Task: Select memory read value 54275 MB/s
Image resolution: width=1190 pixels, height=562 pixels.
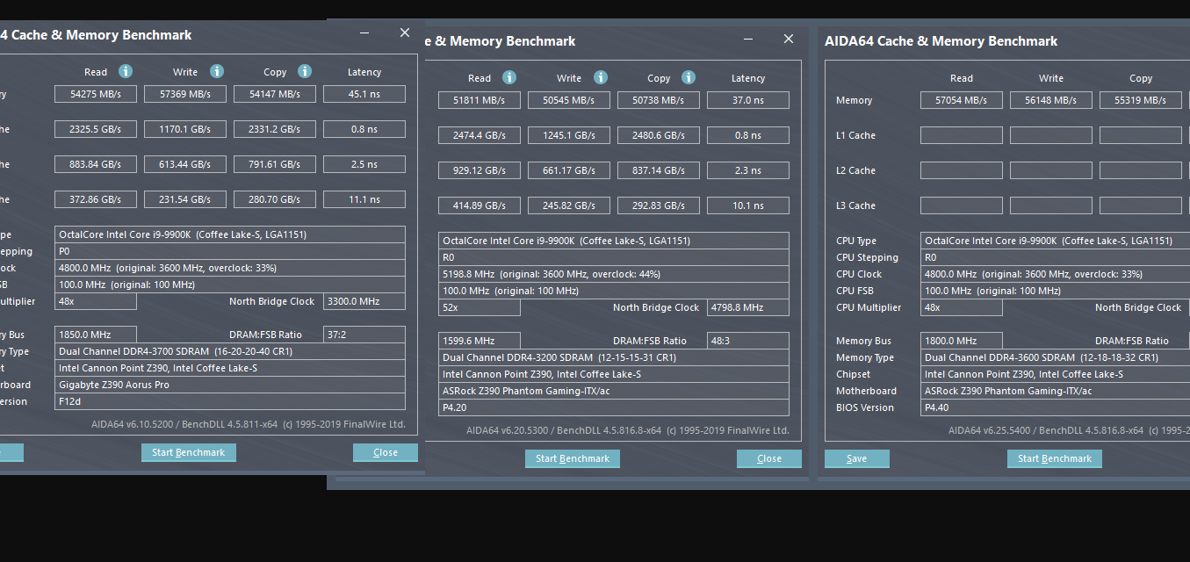Action: pos(96,94)
